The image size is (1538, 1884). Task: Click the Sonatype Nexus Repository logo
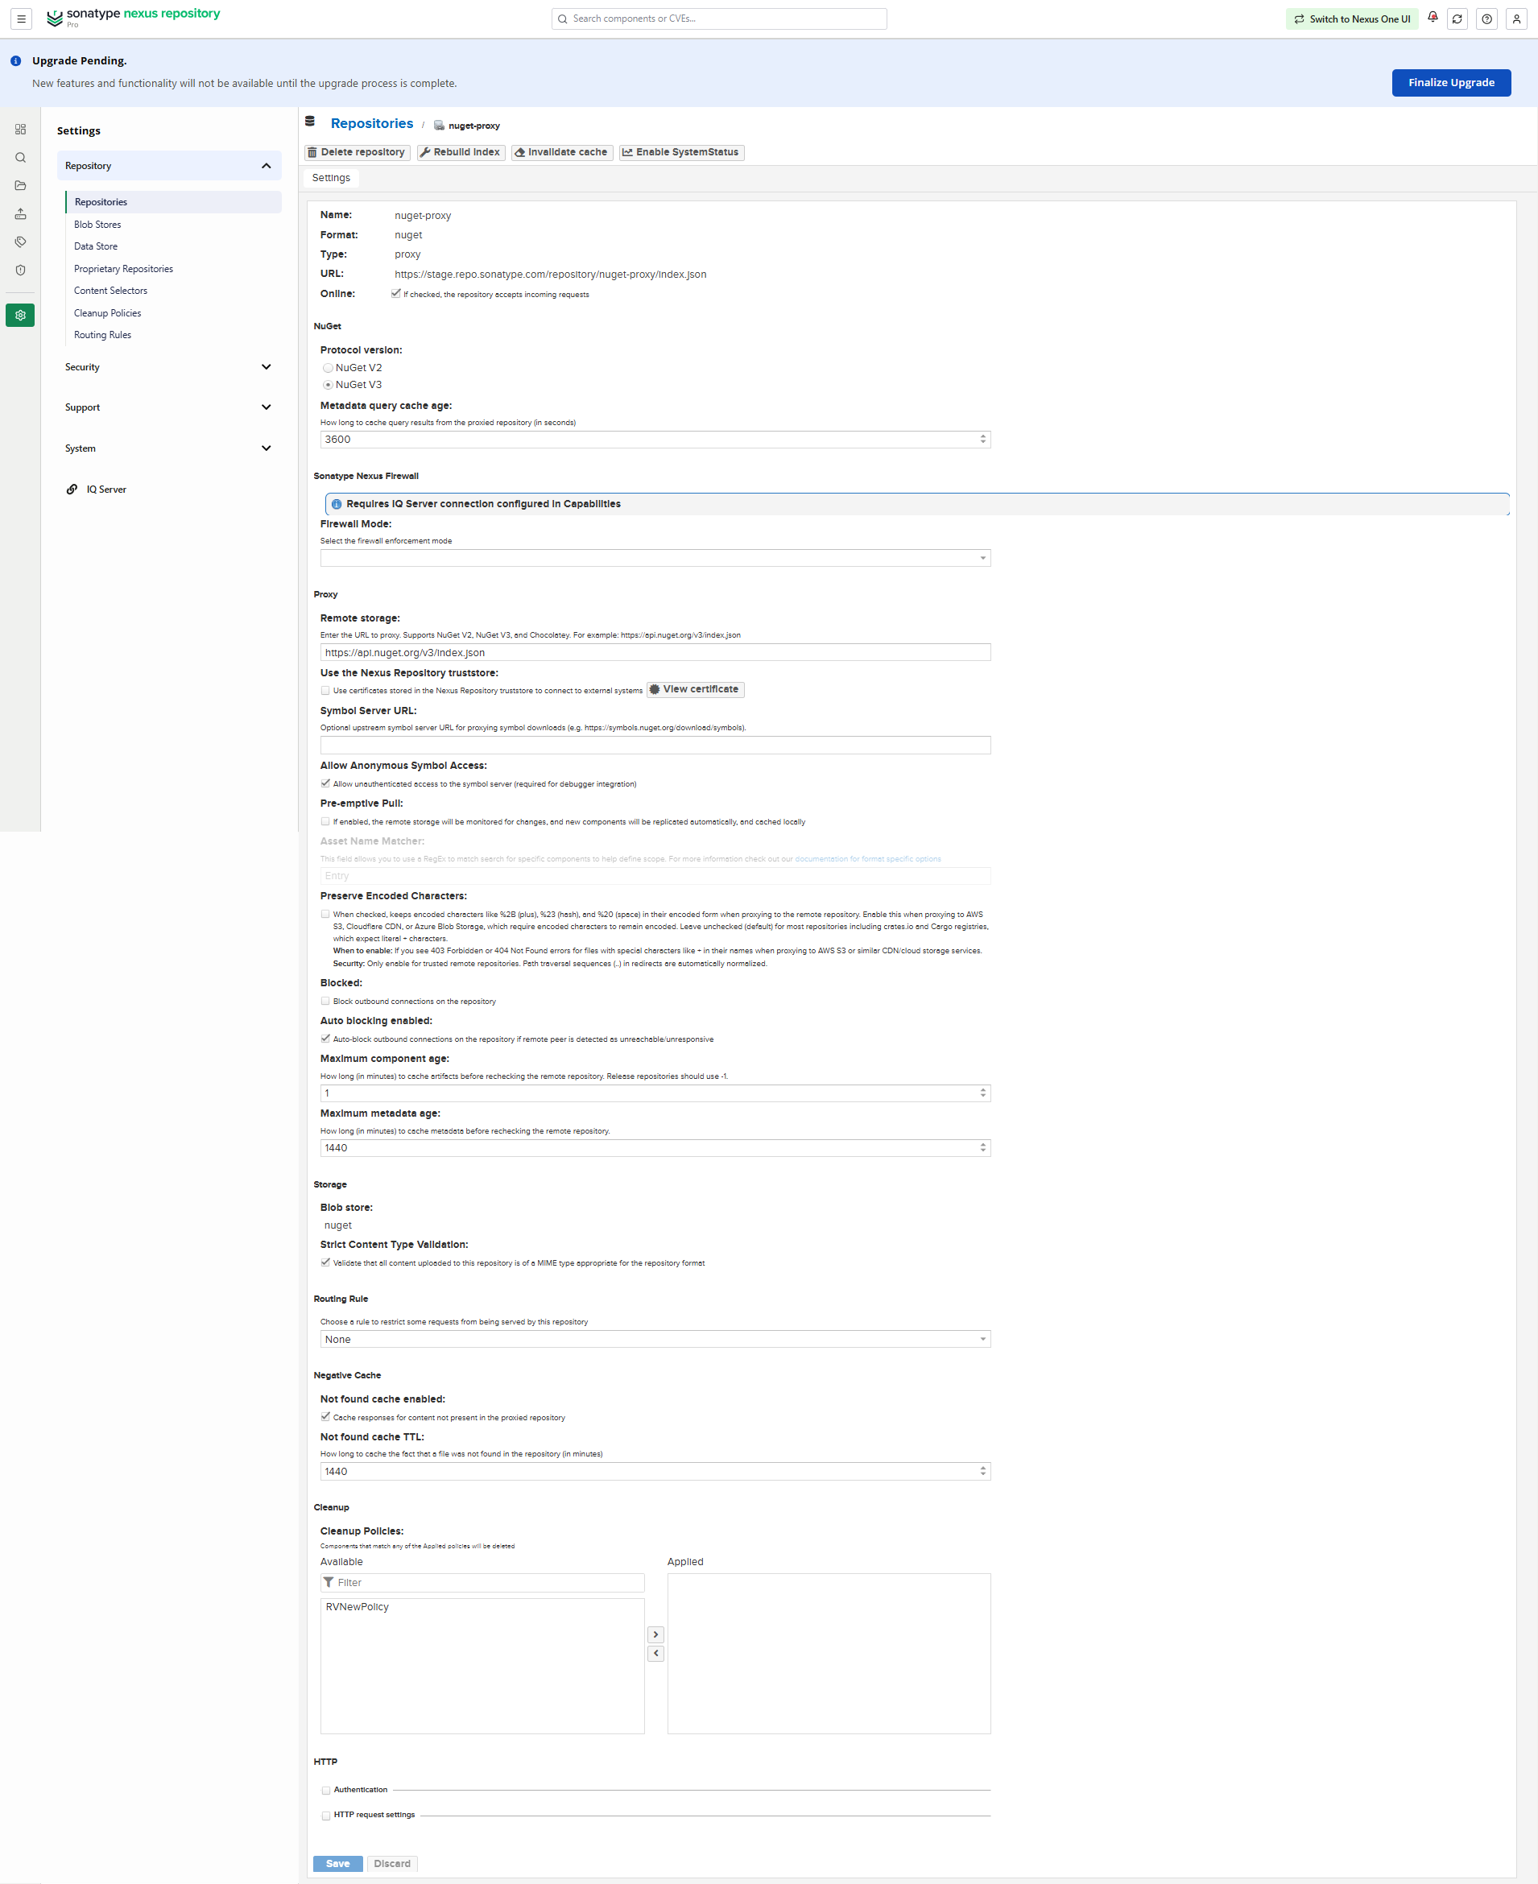click(x=133, y=17)
